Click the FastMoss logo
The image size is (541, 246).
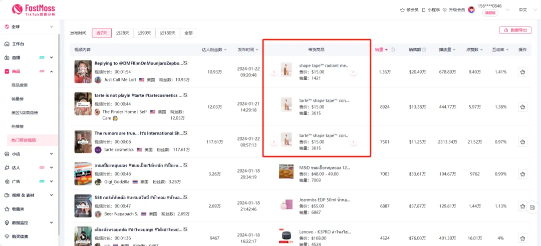(x=33, y=9)
